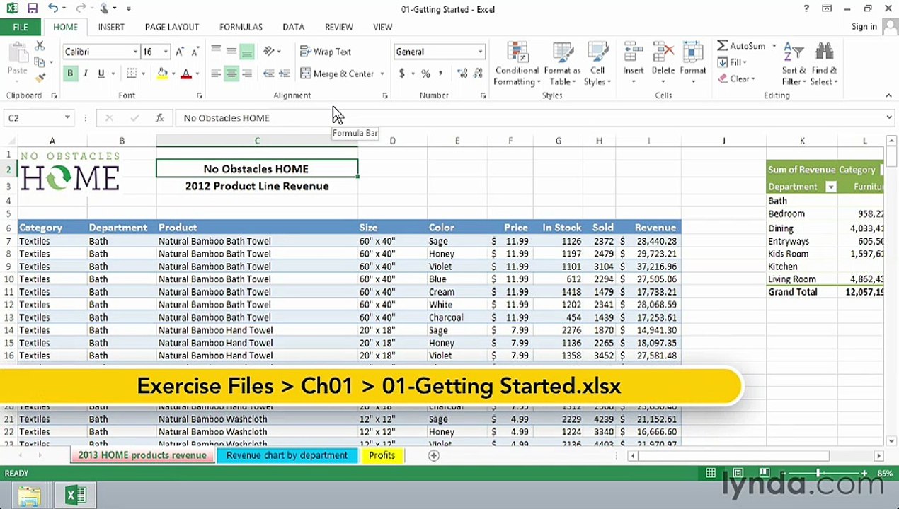
Task: Toggle Wrap Text for the cell
Action: [x=326, y=52]
